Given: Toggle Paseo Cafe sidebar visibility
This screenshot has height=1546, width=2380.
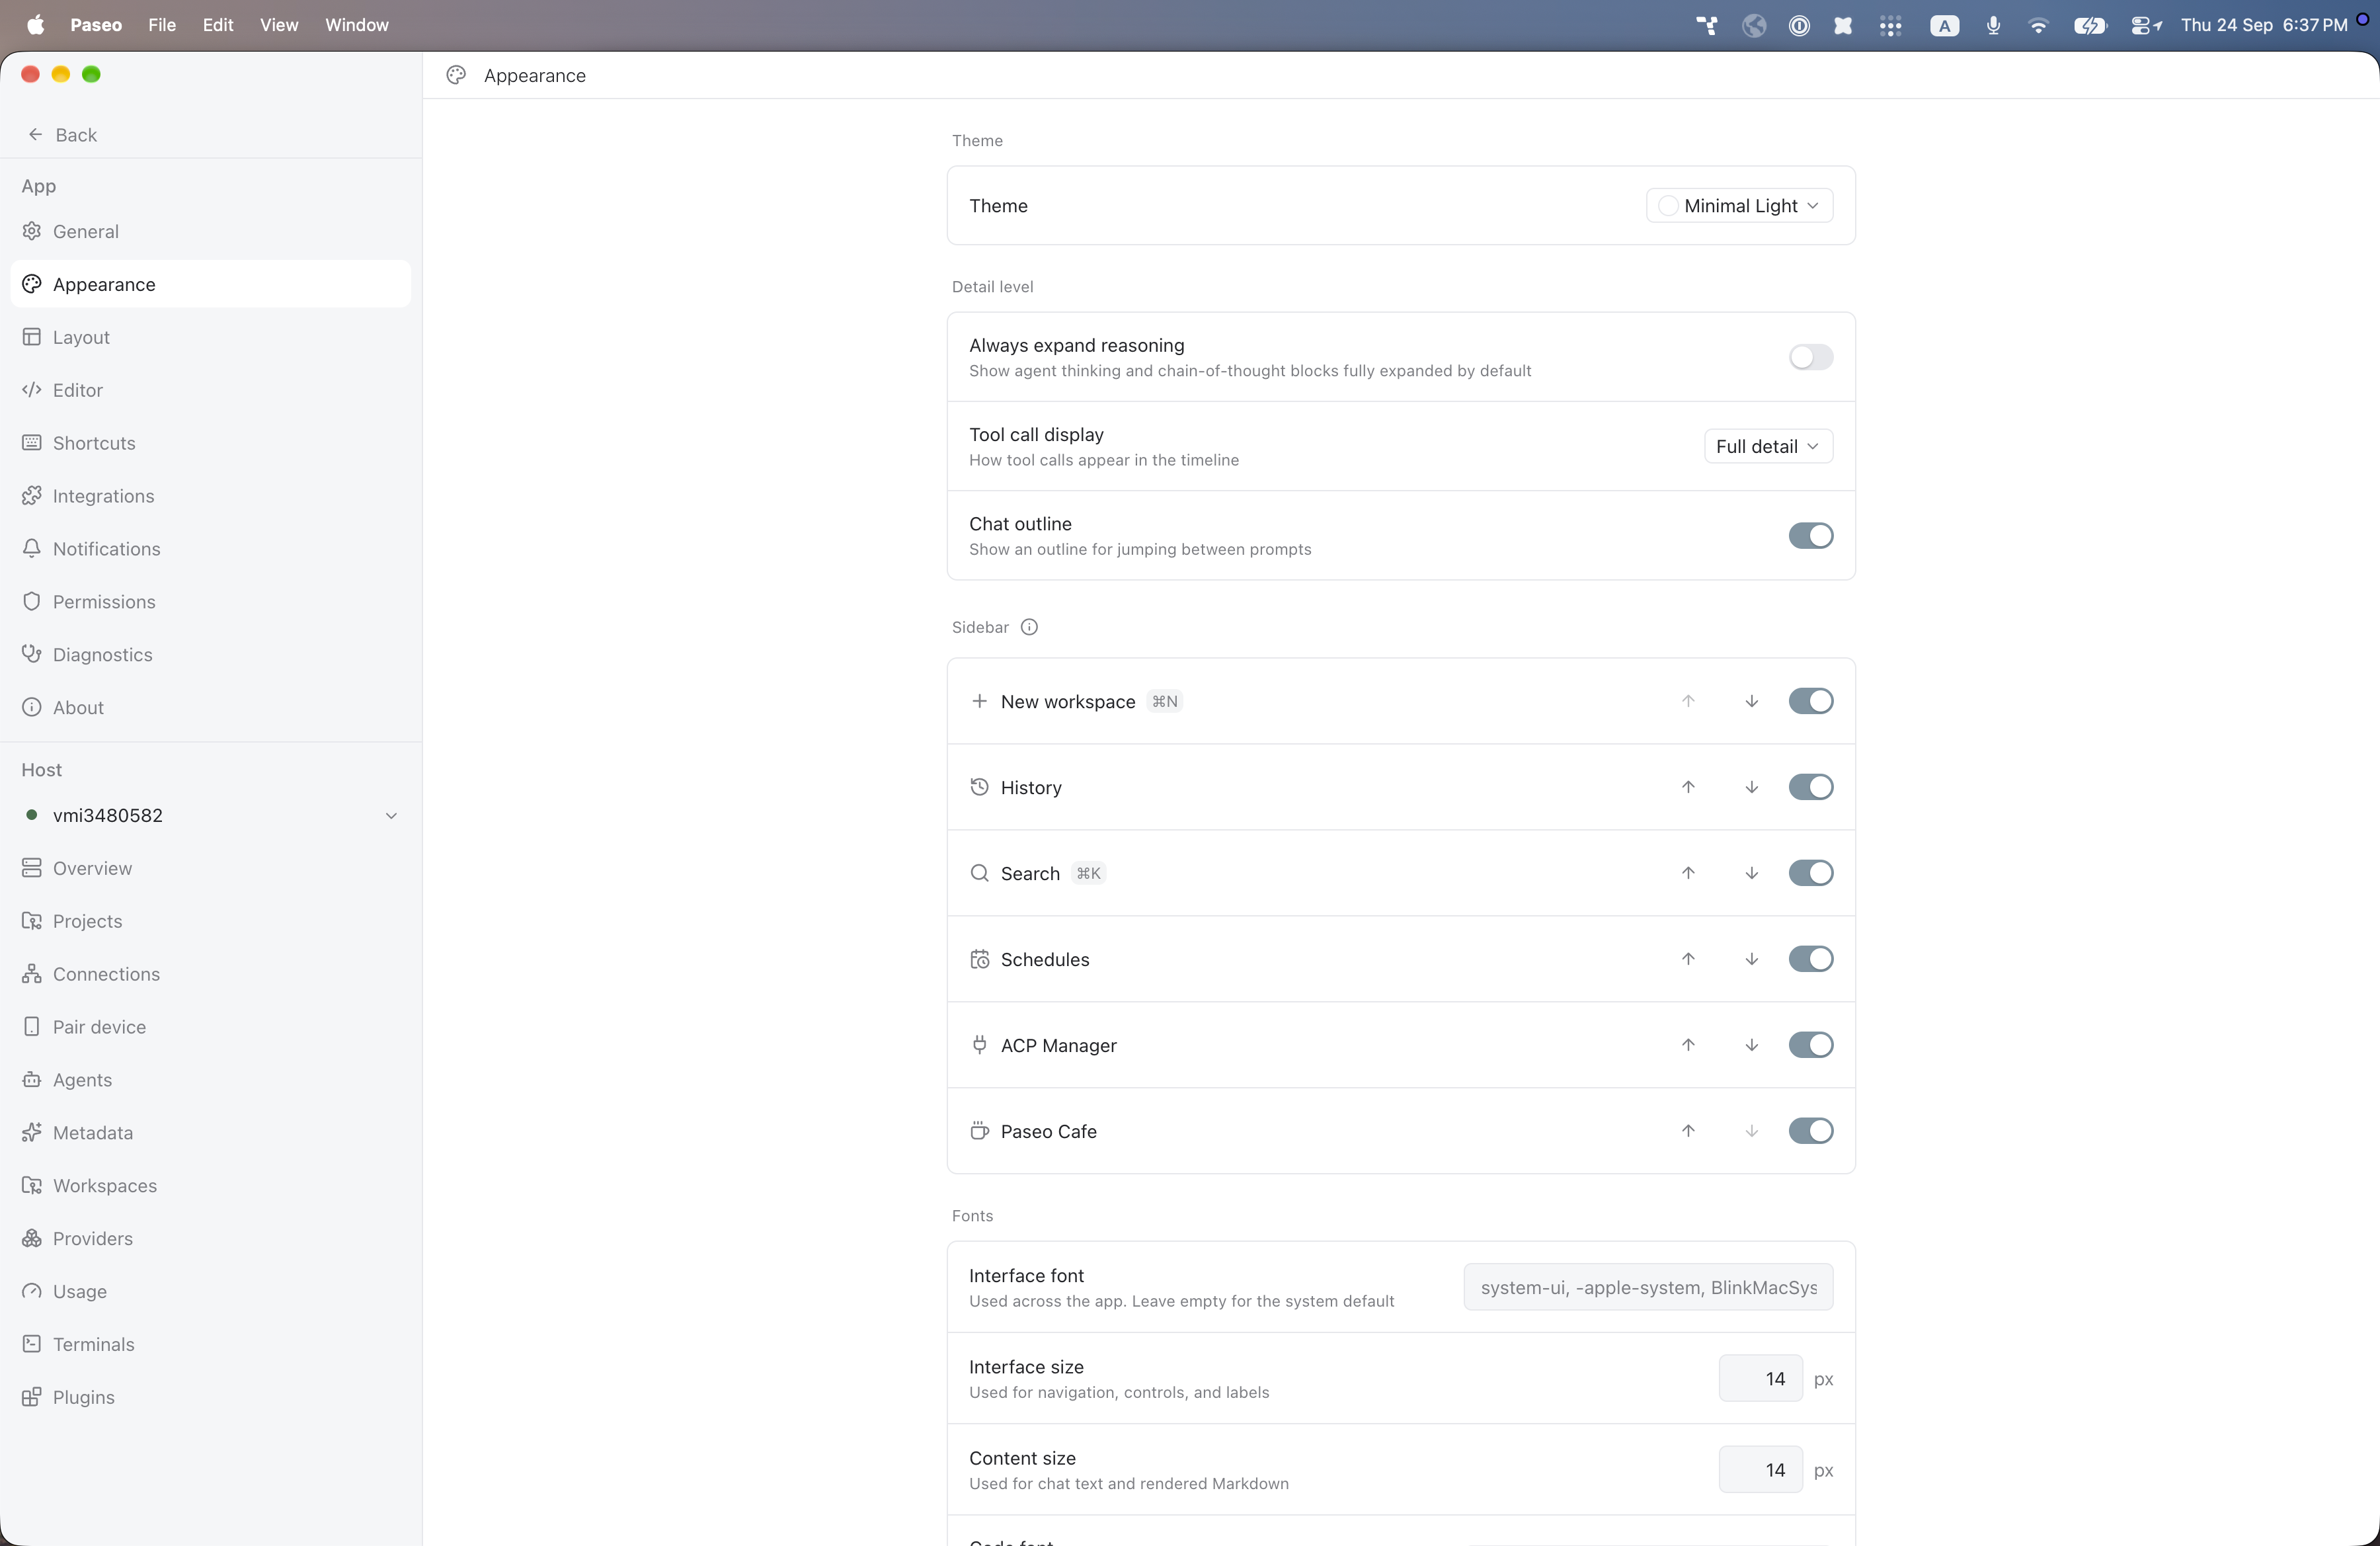Looking at the screenshot, I should click(1810, 1132).
